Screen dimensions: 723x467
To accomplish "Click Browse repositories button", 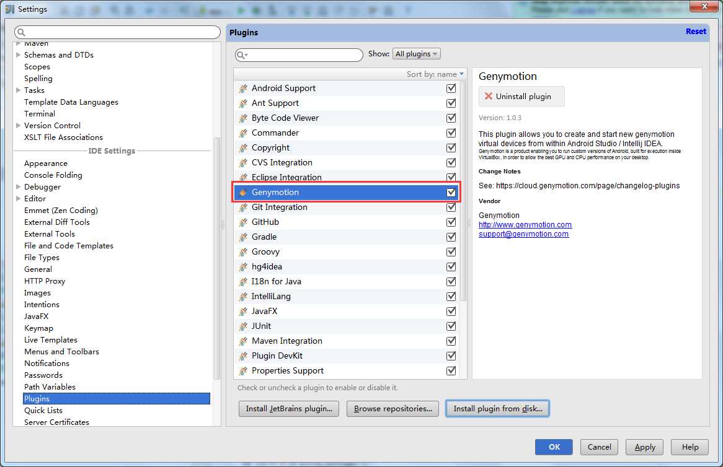I will coord(393,409).
